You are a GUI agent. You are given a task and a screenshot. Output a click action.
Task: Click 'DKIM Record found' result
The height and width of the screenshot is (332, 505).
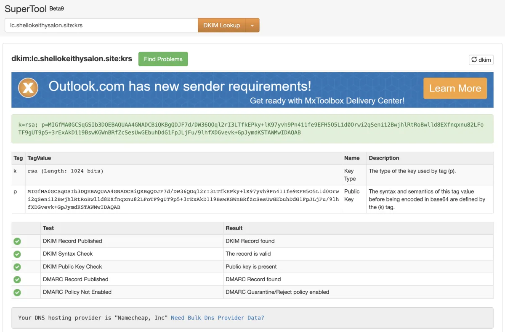coord(250,241)
